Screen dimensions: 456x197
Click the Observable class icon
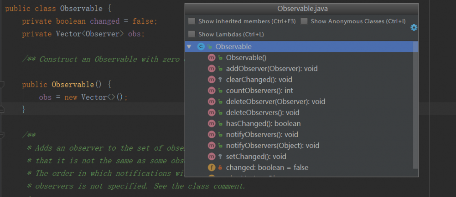tap(201, 47)
